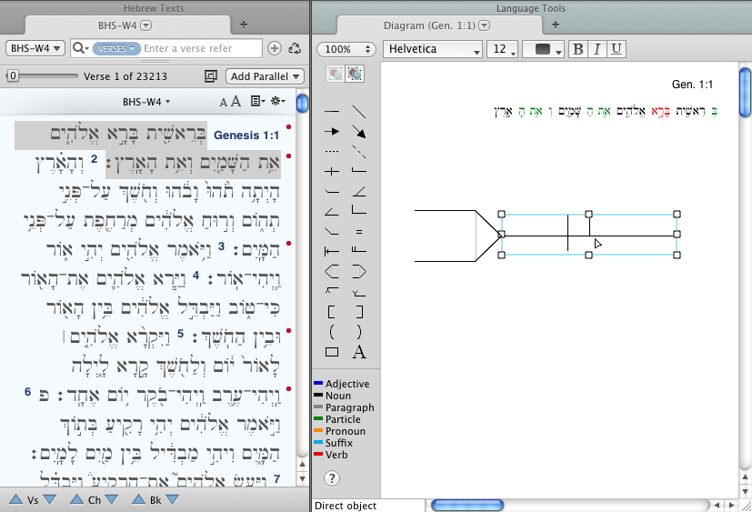
Task: Open the help question mark button
Action: coord(332,478)
